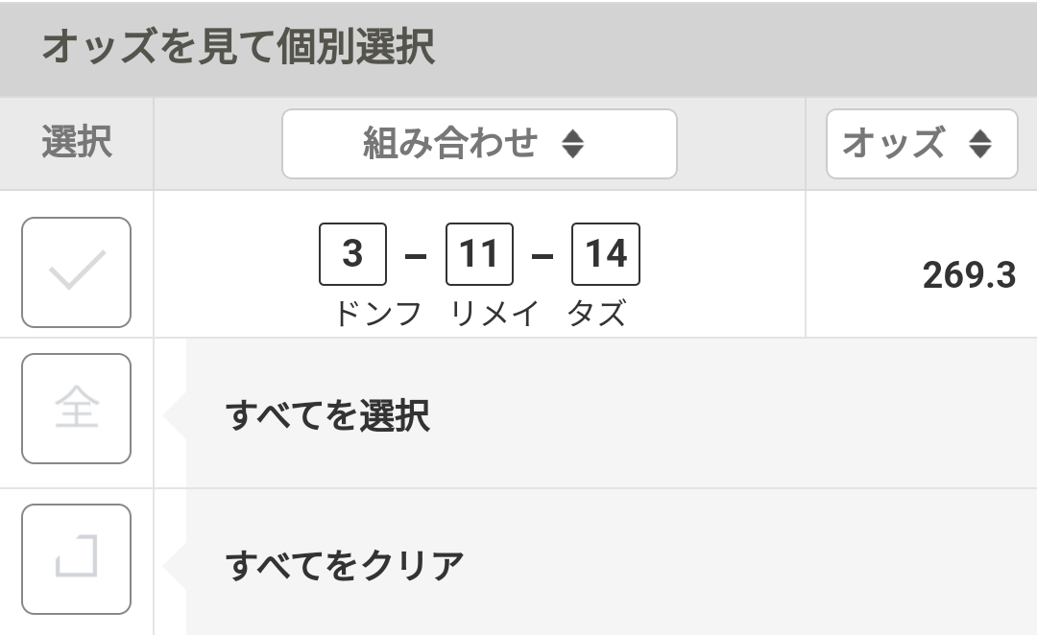Click the horse name ドンフ
Viewport: 1037px width, 635px height.
pyautogui.click(x=377, y=314)
